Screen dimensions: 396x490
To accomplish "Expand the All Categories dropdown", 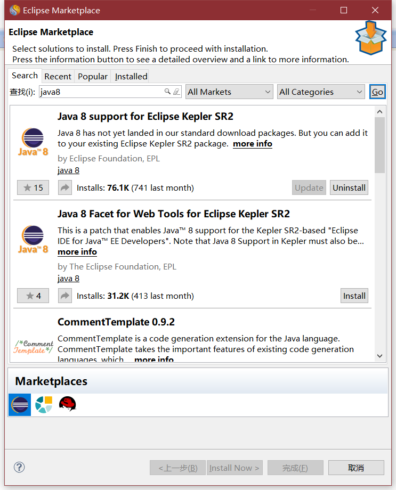I will 321,92.
